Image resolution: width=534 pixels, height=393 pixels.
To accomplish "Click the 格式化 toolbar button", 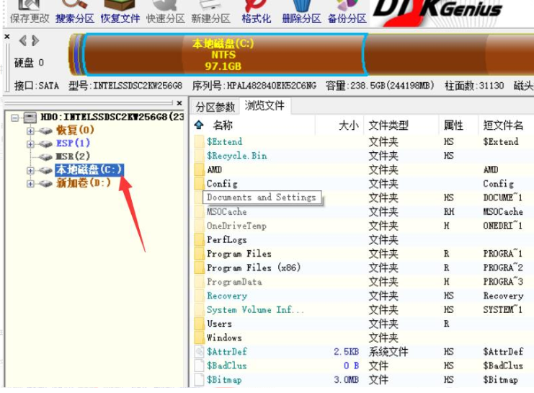I will click(256, 13).
